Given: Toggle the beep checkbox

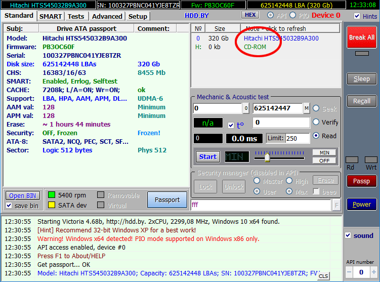Looking at the screenshot, I should 316,191.
